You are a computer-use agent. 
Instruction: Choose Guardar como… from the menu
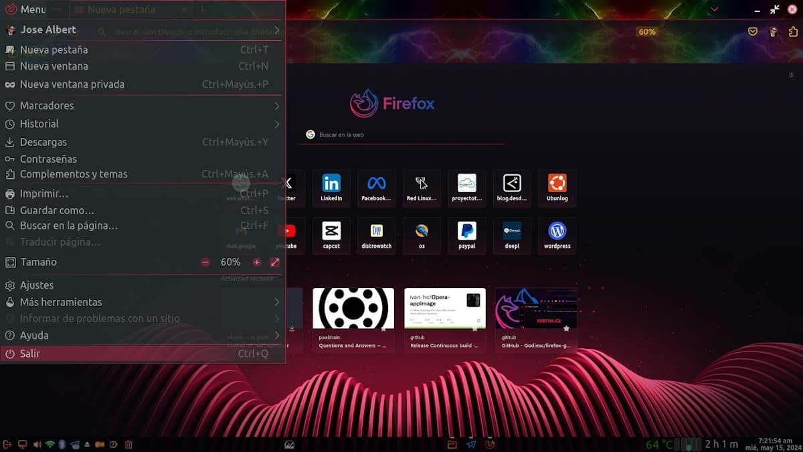pyautogui.click(x=143, y=210)
